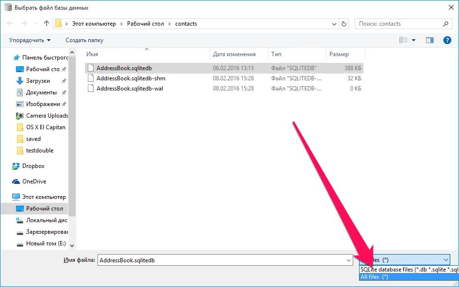459x287 pixels.
Task: Go up one folder level
Action: point(46,23)
